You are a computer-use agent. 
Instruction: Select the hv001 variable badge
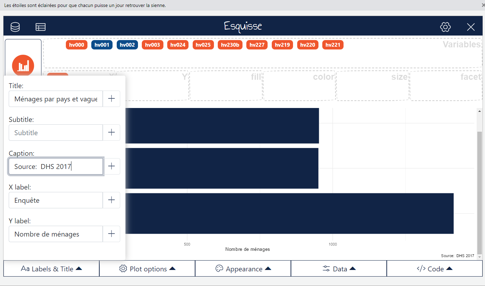(102, 45)
